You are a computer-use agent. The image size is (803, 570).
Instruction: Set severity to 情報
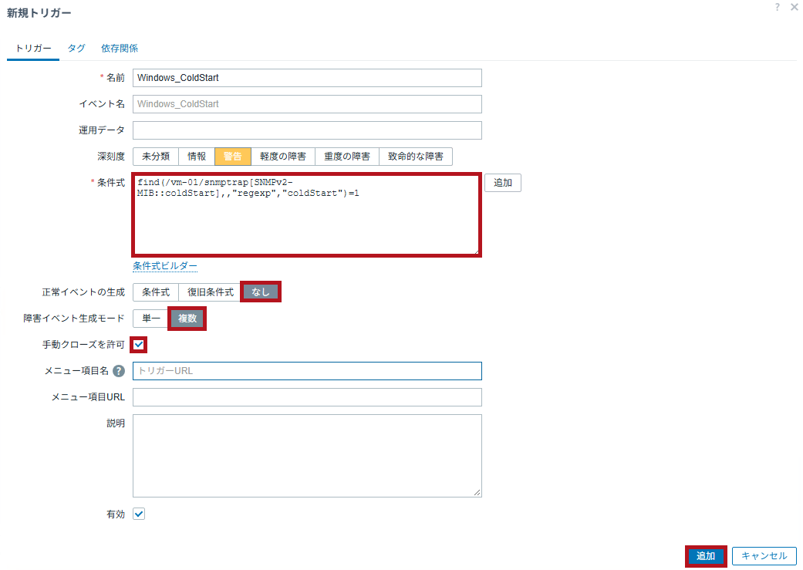point(197,157)
